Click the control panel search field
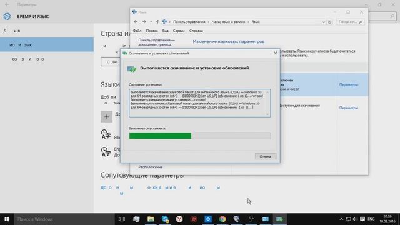The width and height of the screenshot is (400, 225). (350, 22)
